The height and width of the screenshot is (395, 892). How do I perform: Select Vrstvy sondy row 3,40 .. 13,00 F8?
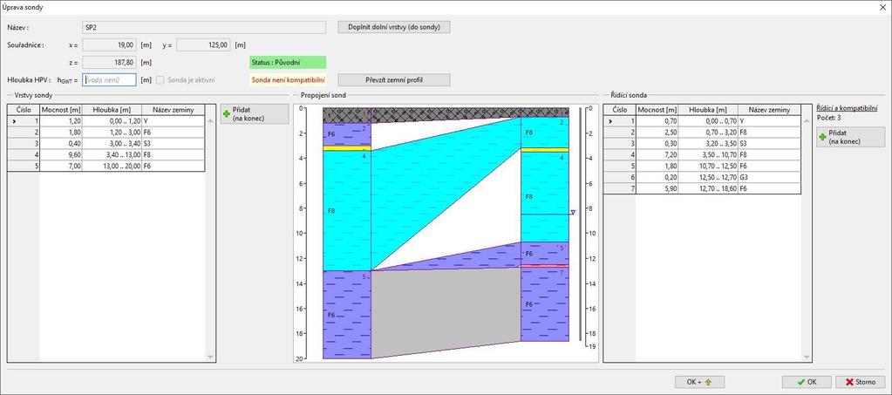pyautogui.click(x=106, y=155)
